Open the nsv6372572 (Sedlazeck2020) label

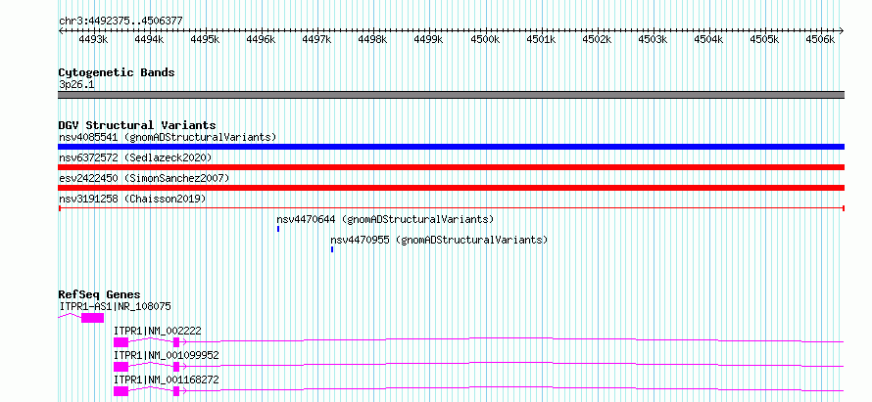click(135, 157)
